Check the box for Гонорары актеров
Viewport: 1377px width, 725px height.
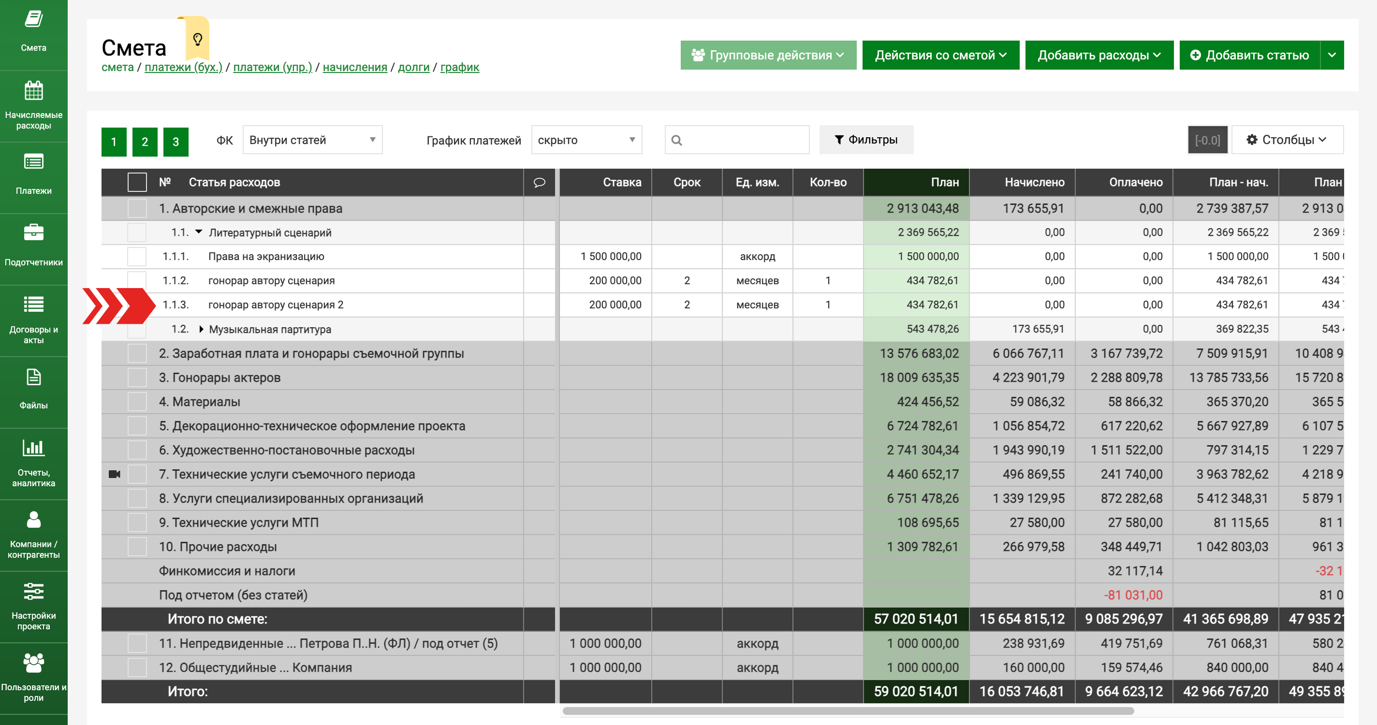click(137, 377)
